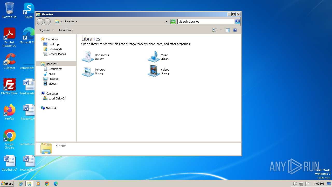Click the Microsoft Edge desktop icon

(28, 36)
